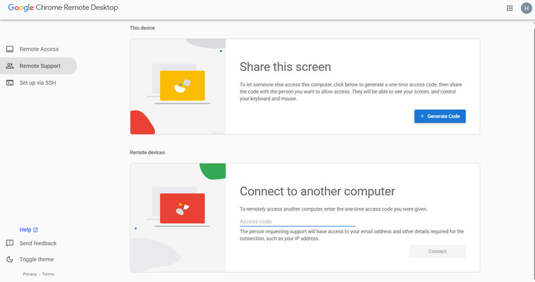535x282 pixels.
Task: Click the This device section label
Action: (142, 28)
